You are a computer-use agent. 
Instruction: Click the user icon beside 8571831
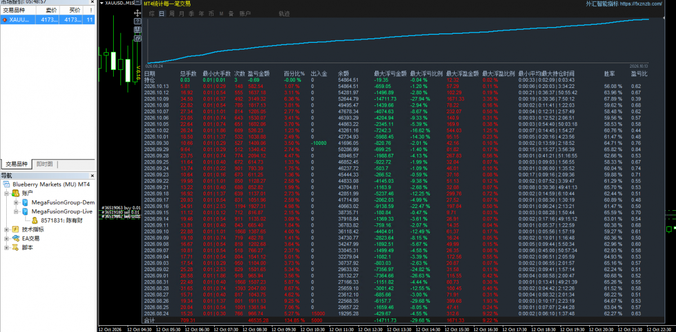click(35, 220)
